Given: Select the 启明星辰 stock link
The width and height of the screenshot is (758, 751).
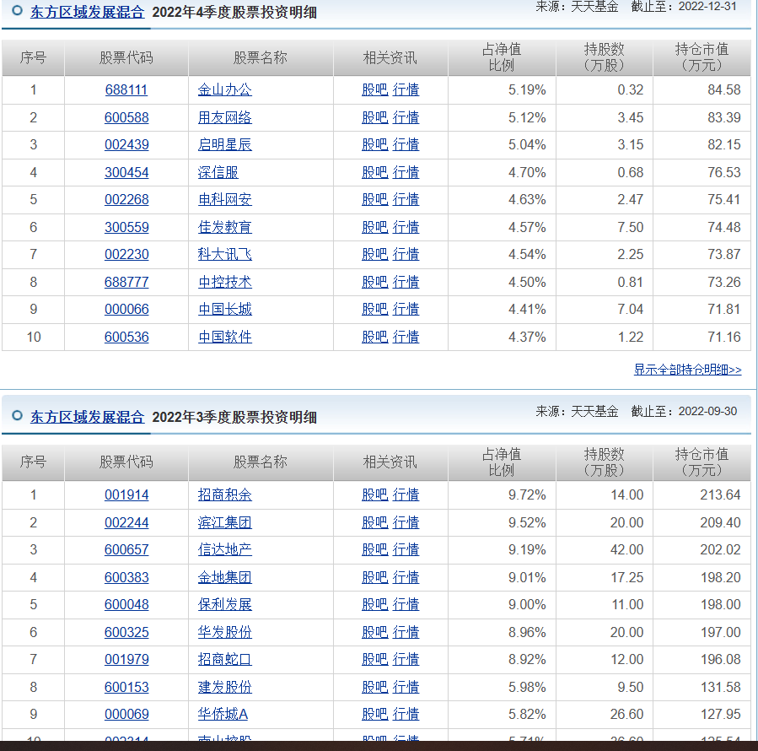Looking at the screenshot, I should (225, 144).
